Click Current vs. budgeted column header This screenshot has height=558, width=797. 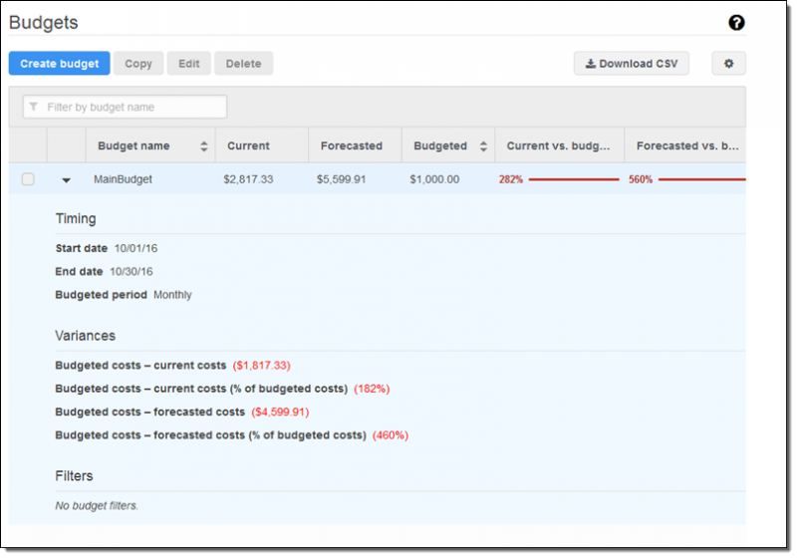(558, 145)
